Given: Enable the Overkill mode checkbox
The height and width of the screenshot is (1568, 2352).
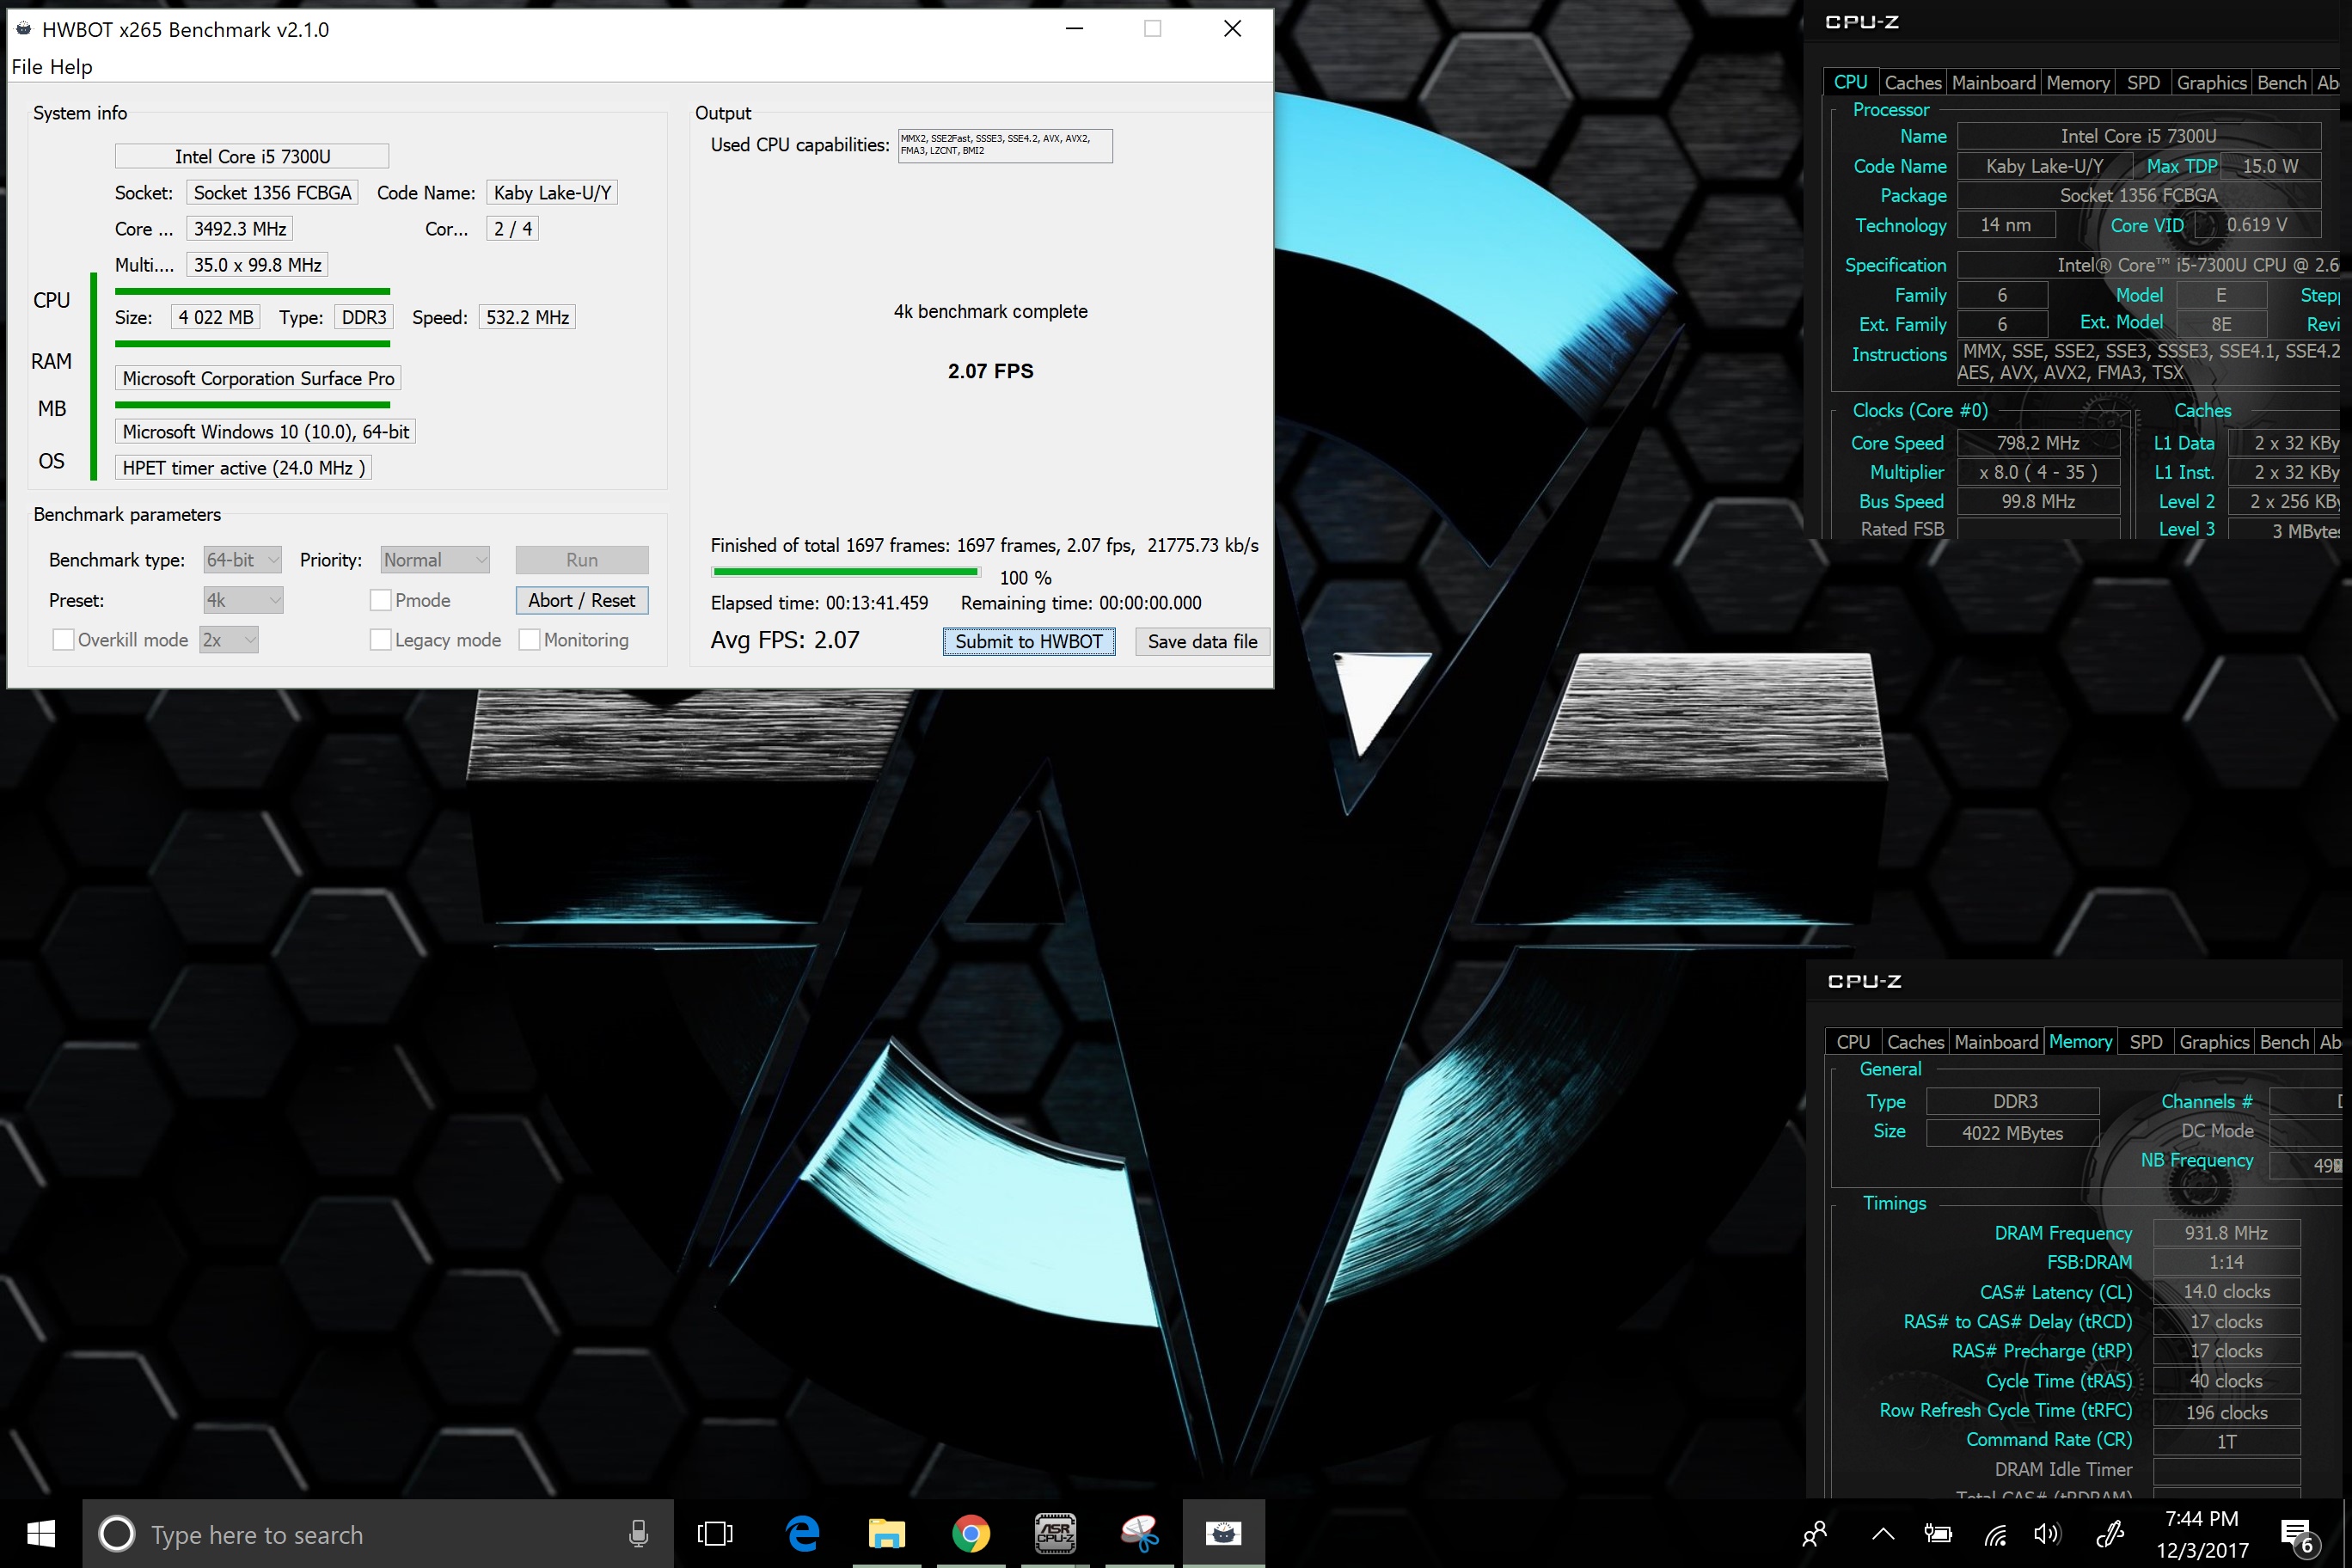Looking at the screenshot, I should (63, 640).
